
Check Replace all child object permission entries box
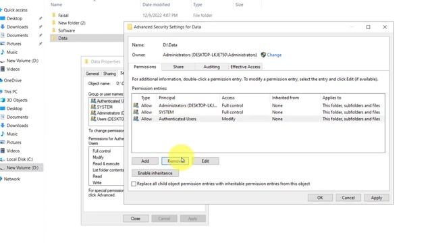click(x=134, y=184)
